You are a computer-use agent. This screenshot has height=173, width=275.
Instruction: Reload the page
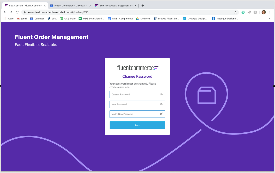coord(17,12)
